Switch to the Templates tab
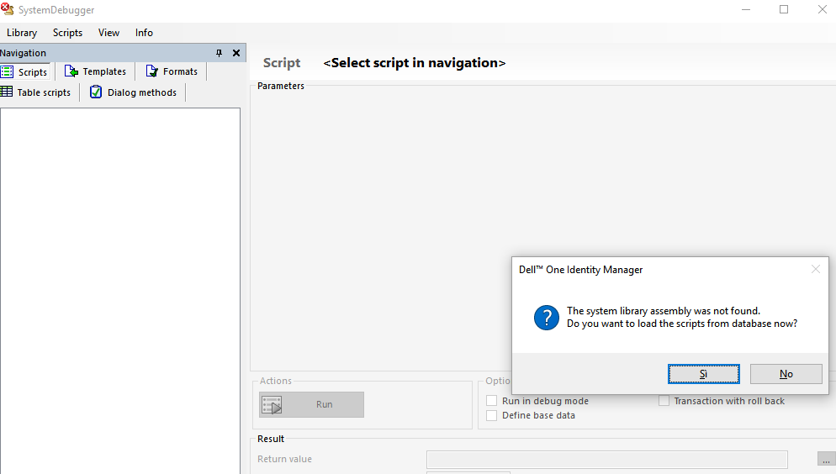Viewport: 836px width, 474px height. (x=95, y=71)
